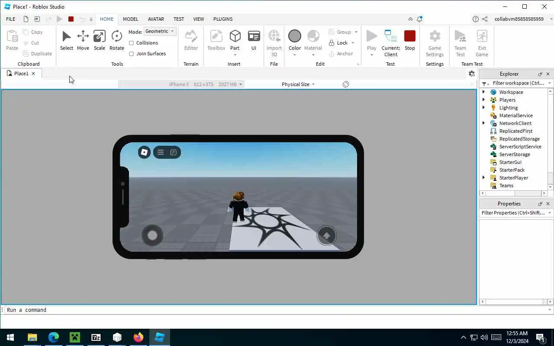Open the Lock dropdown arrow
The width and height of the screenshot is (554, 346).
point(353,43)
